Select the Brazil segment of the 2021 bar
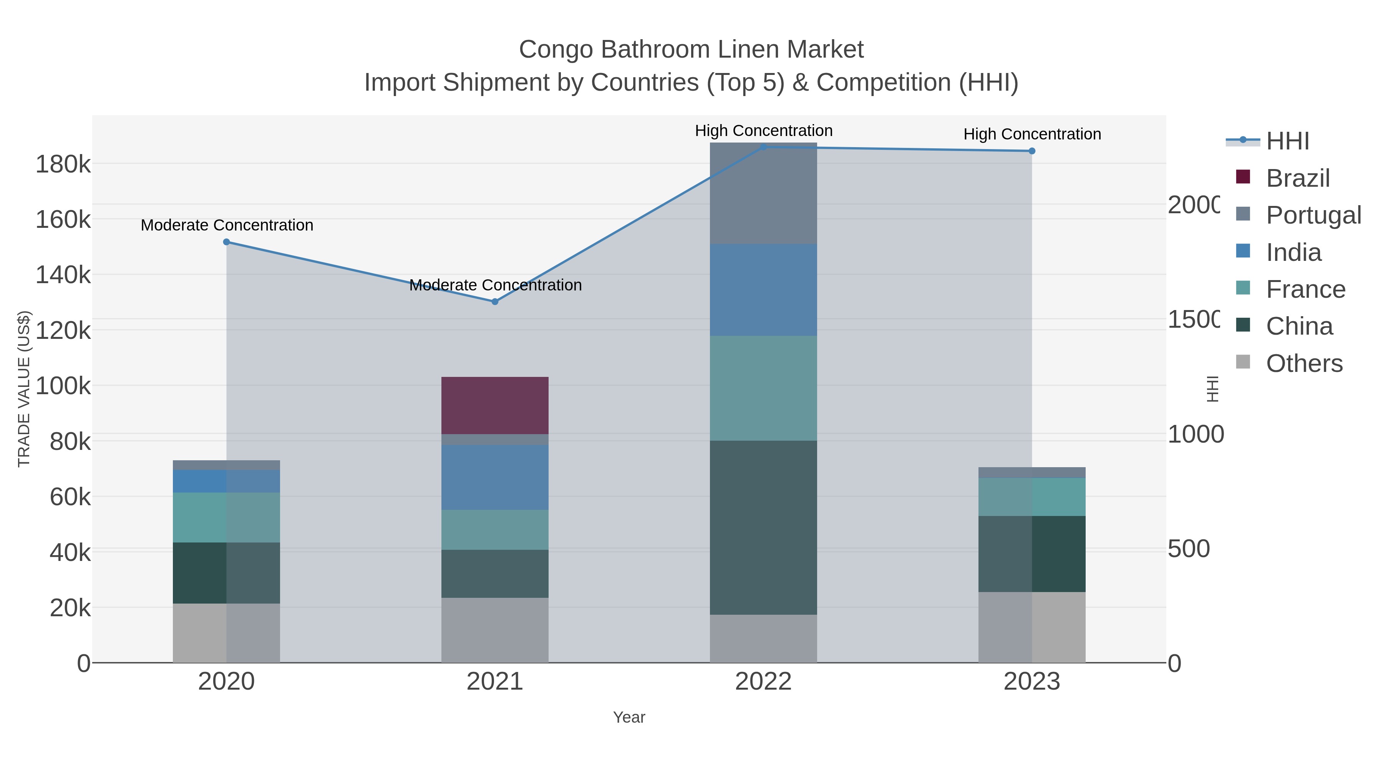Screen dimensions: 1383x778 [x=495, y=405]
